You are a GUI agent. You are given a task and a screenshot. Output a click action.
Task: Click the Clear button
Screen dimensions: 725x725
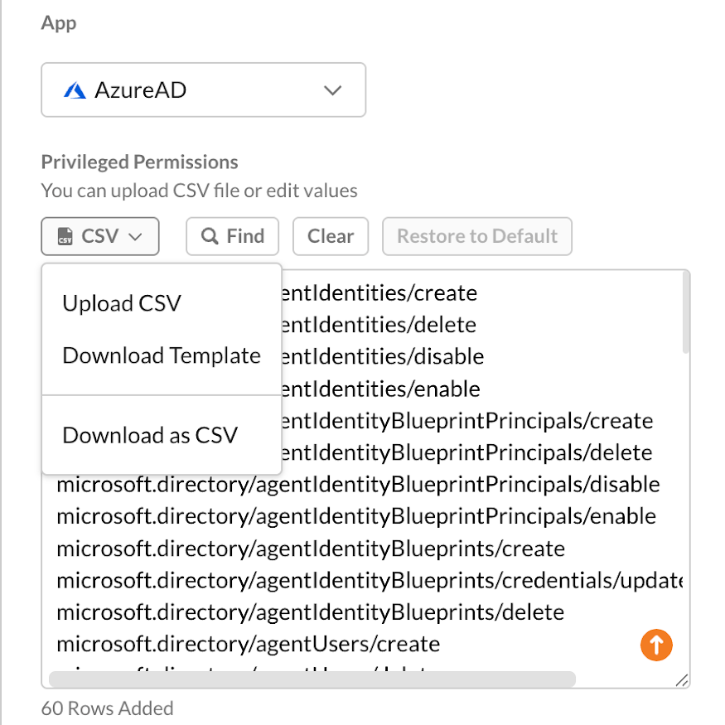[331, 236]
